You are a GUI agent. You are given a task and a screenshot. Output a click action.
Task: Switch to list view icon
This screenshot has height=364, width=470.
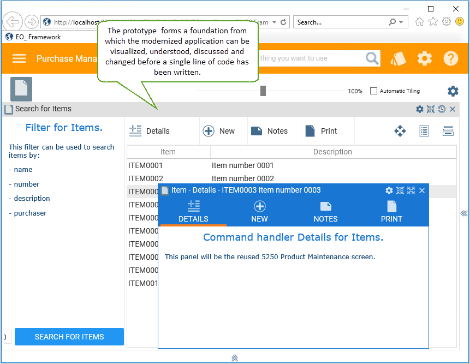(x=424, y=131)
